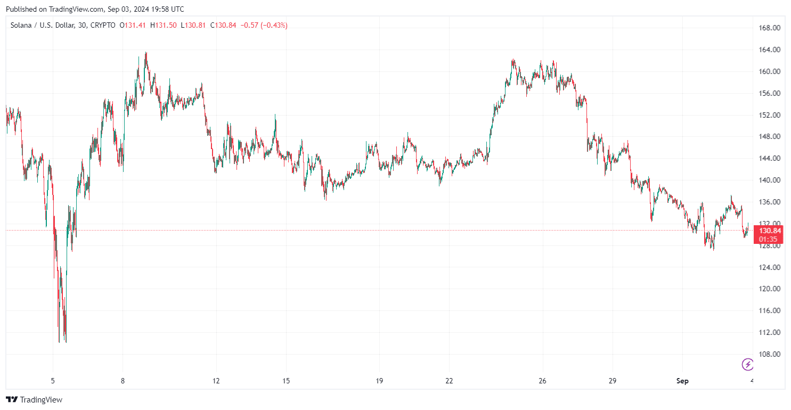Click the 120.00 price axis label
Screen dimensions: 791x410
[x=770, y=289]
